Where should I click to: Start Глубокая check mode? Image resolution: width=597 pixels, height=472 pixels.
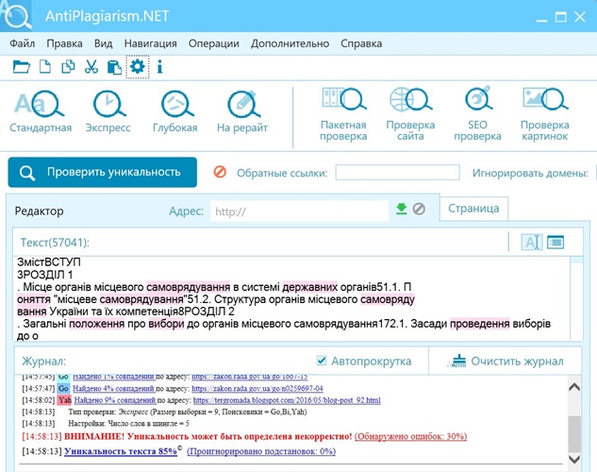[175, 110]
